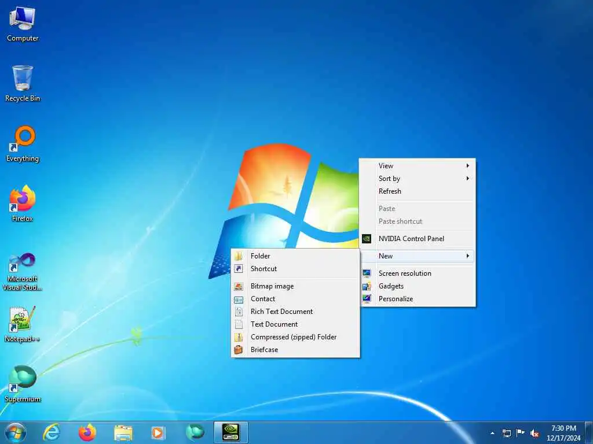Select the Microsoft Visual Studio desktop shortcut
The height and width of the screenshot is (444, 593).
[23, 272]
